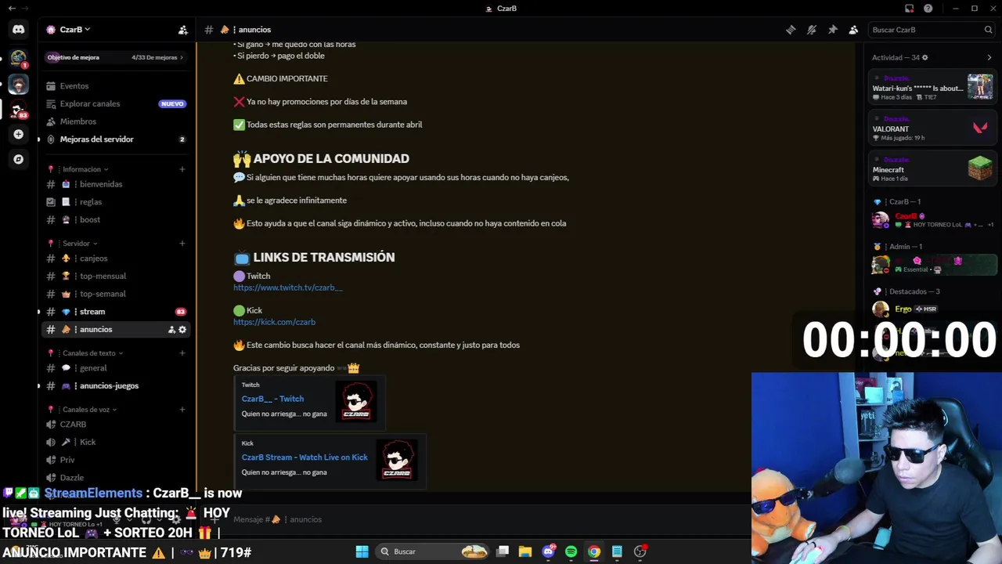
Task: Open Mejoras del servidor in sidebar
Action: pos(115,139)
